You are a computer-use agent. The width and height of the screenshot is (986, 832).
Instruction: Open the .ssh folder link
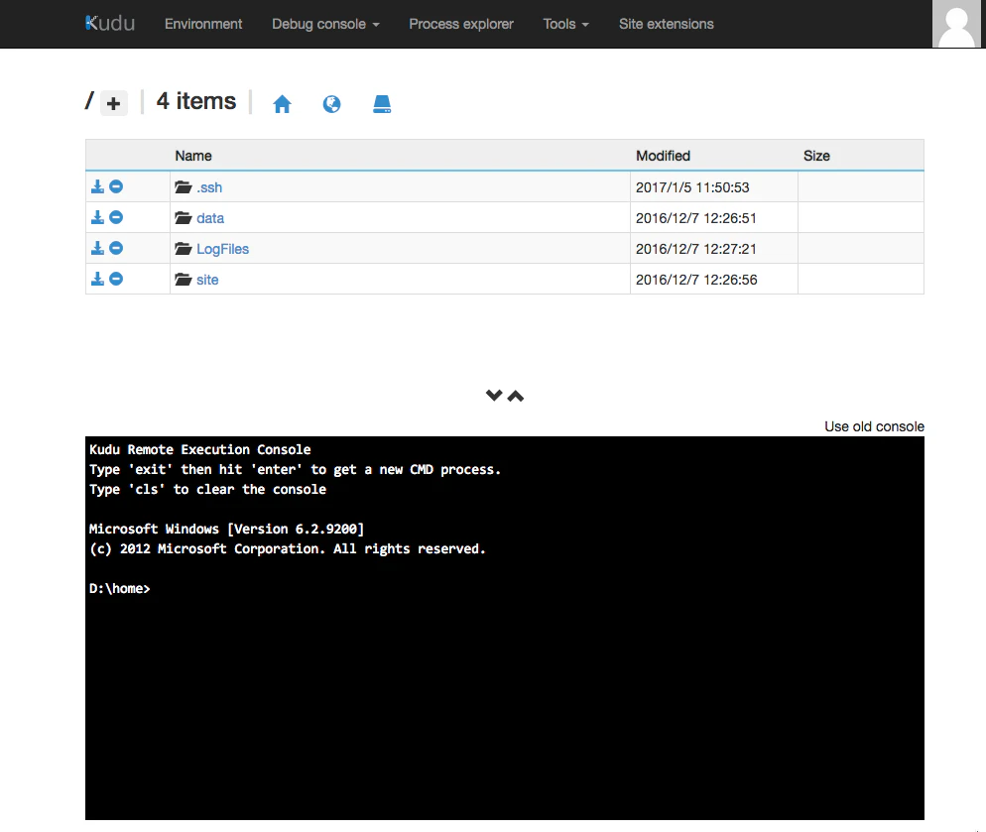[209, 187]
